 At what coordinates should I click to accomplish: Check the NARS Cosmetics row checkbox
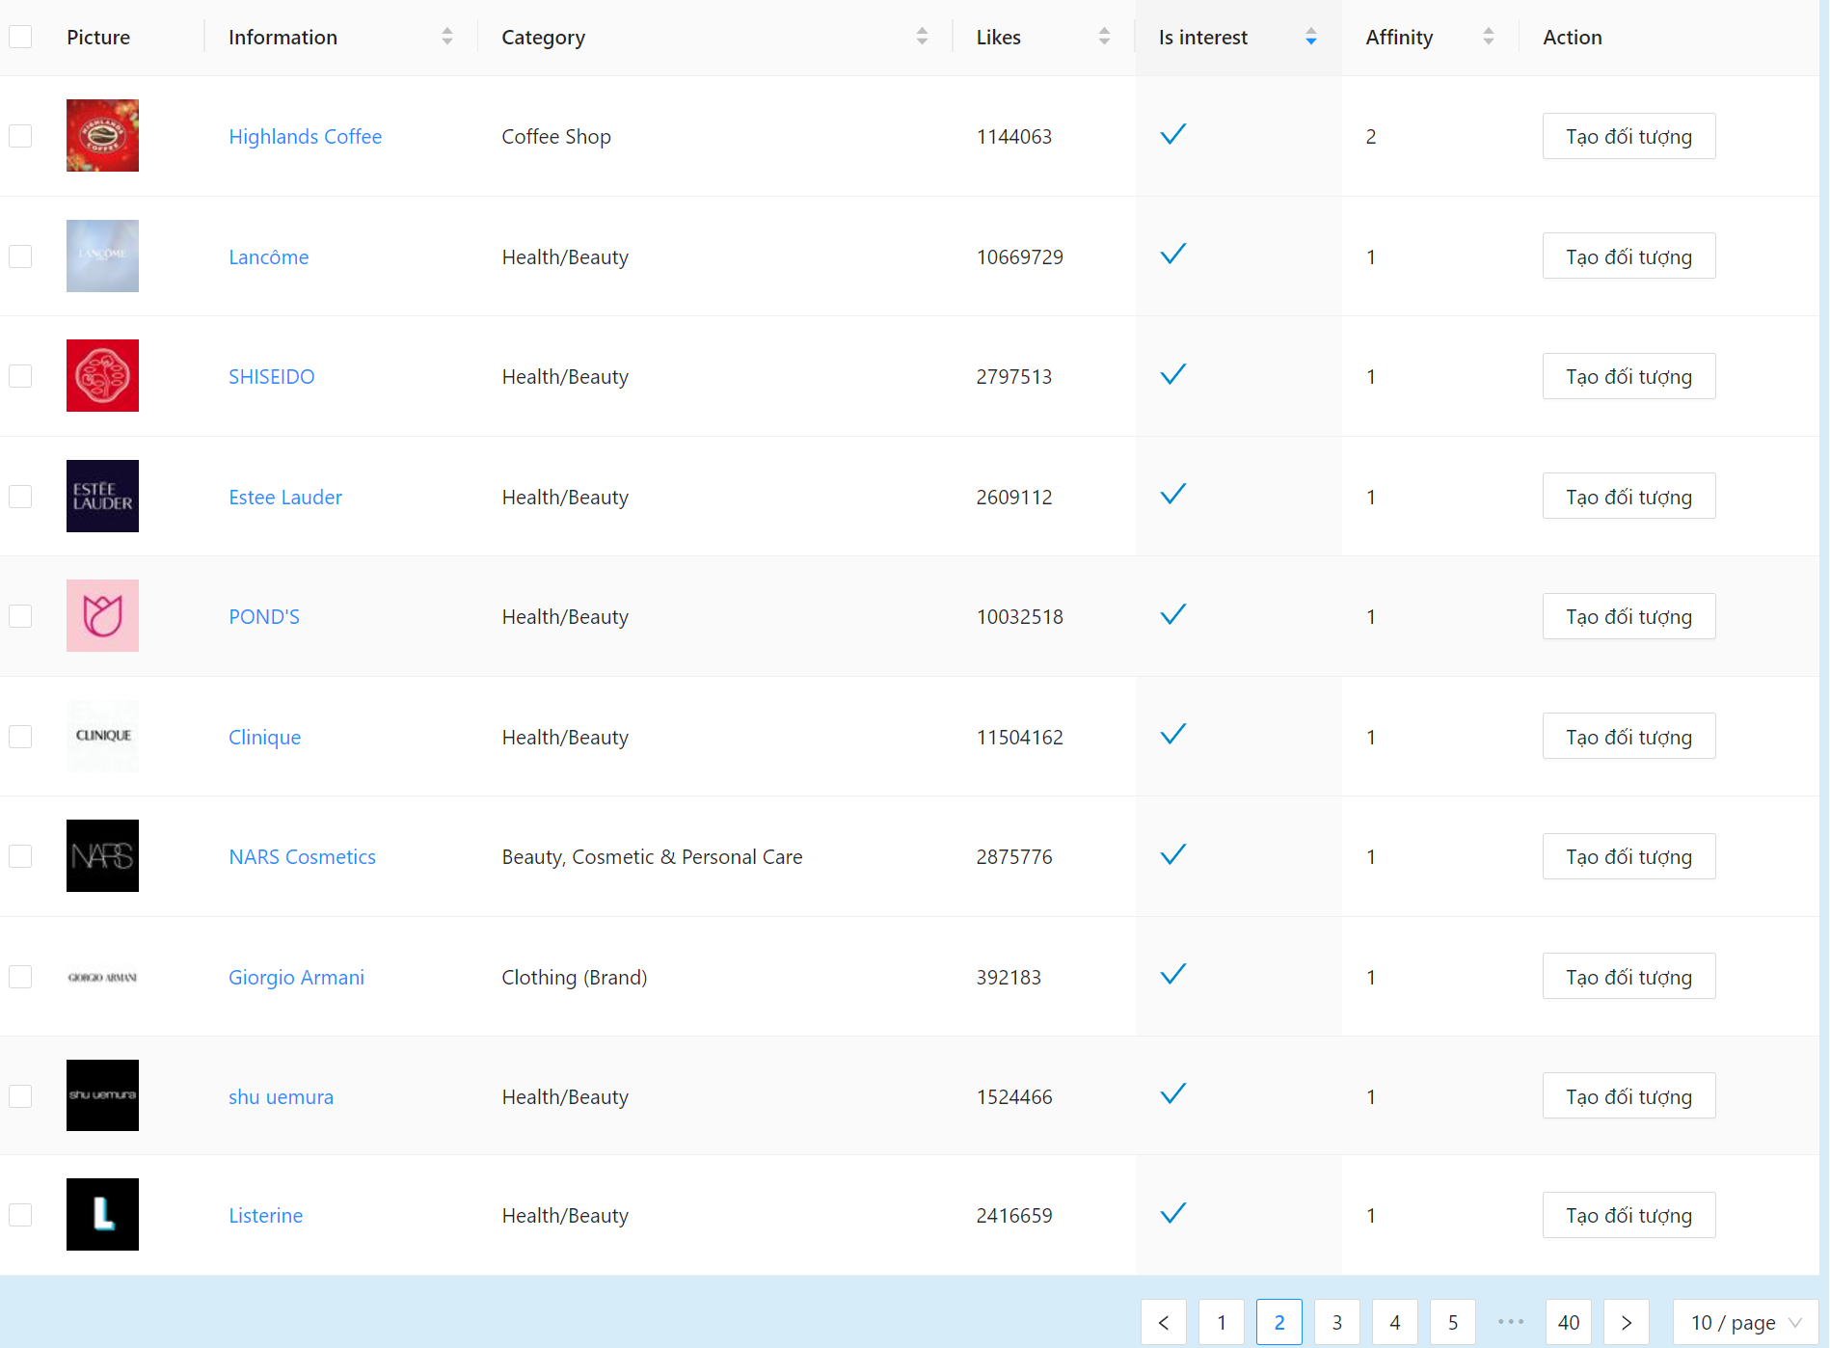coord(20,856)
